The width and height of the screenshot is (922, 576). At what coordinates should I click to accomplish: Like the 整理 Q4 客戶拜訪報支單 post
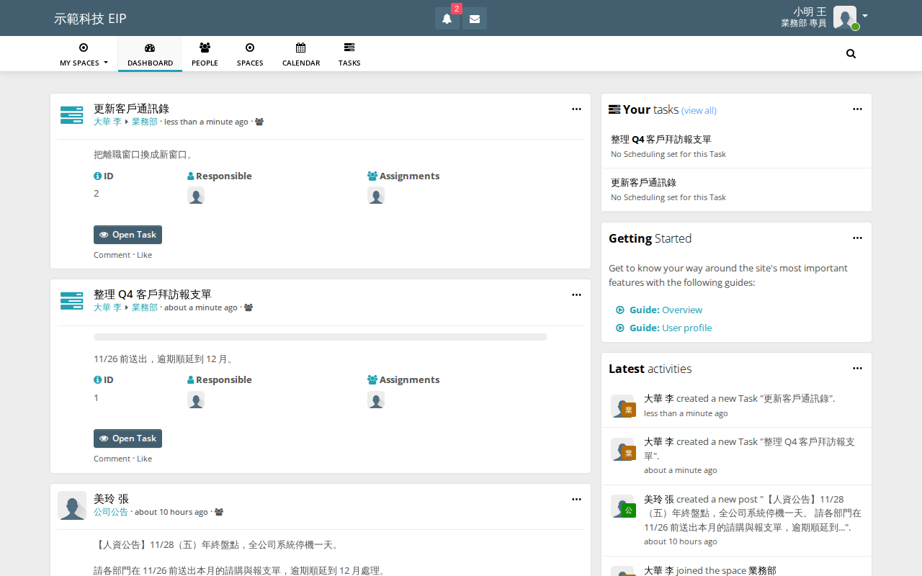point(144,459)
